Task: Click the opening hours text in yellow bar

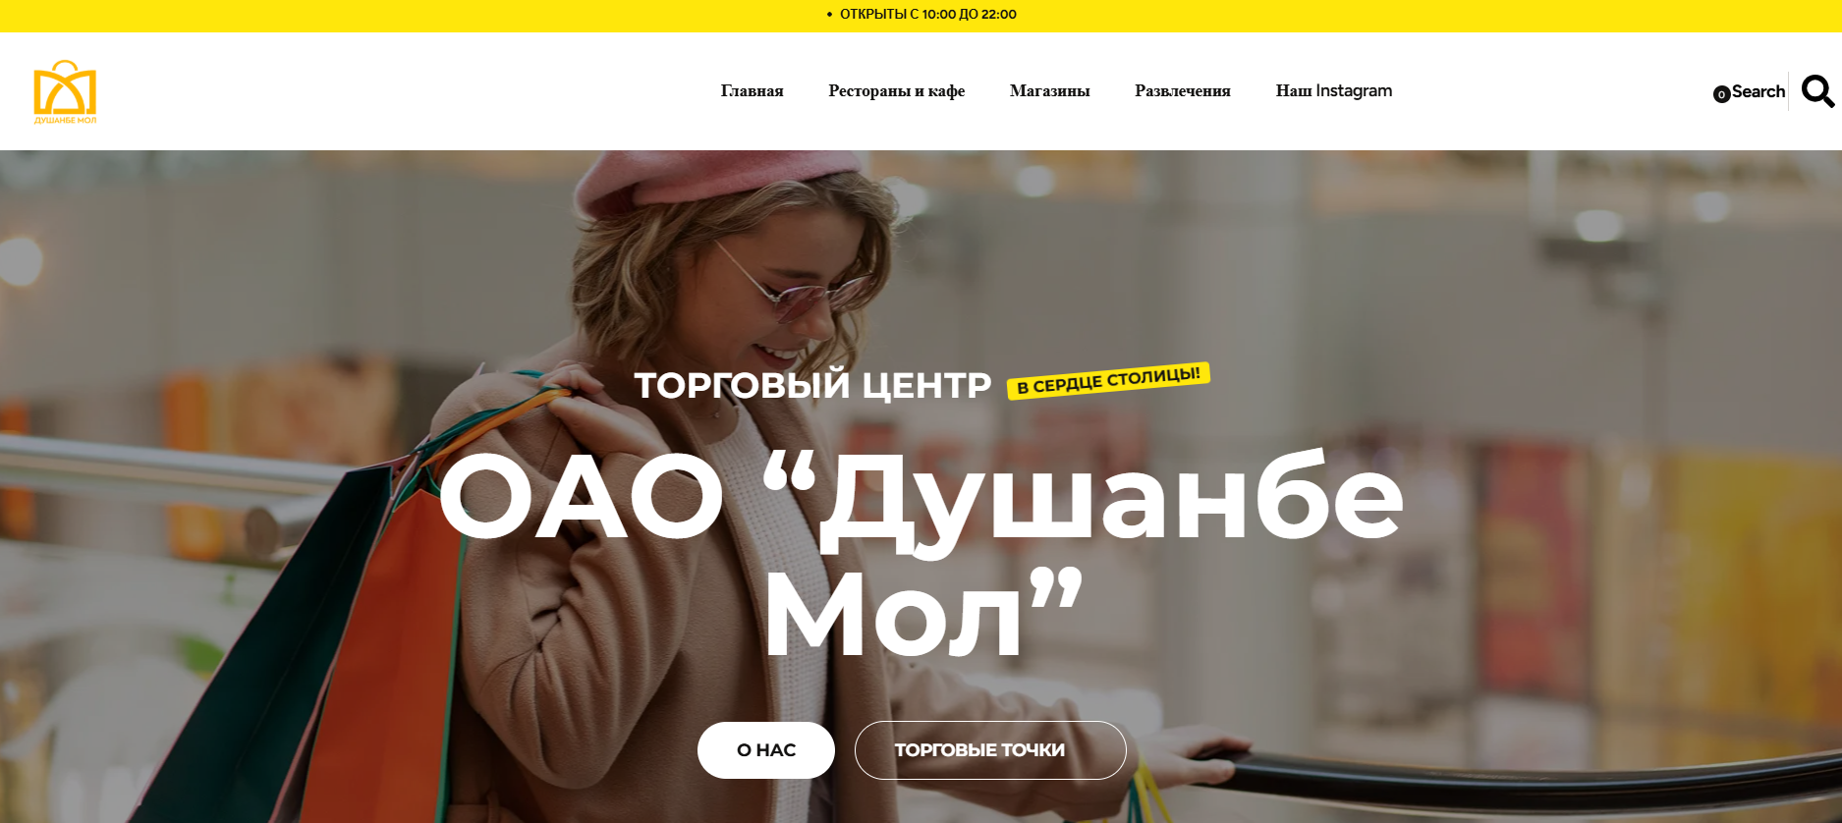Action: point(928,14)
